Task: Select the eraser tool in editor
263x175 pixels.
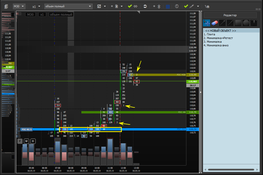Action: pyautogui.click(x=214, y=23)
